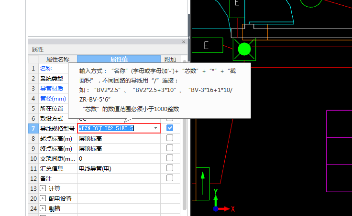Select the 敷设方式 property row
This screenshot has width=352, height=216.
point(52,119)
